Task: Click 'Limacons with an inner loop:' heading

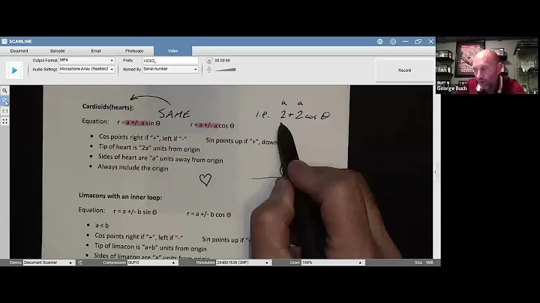Action: pyautogui.click(x=120, y=196)
